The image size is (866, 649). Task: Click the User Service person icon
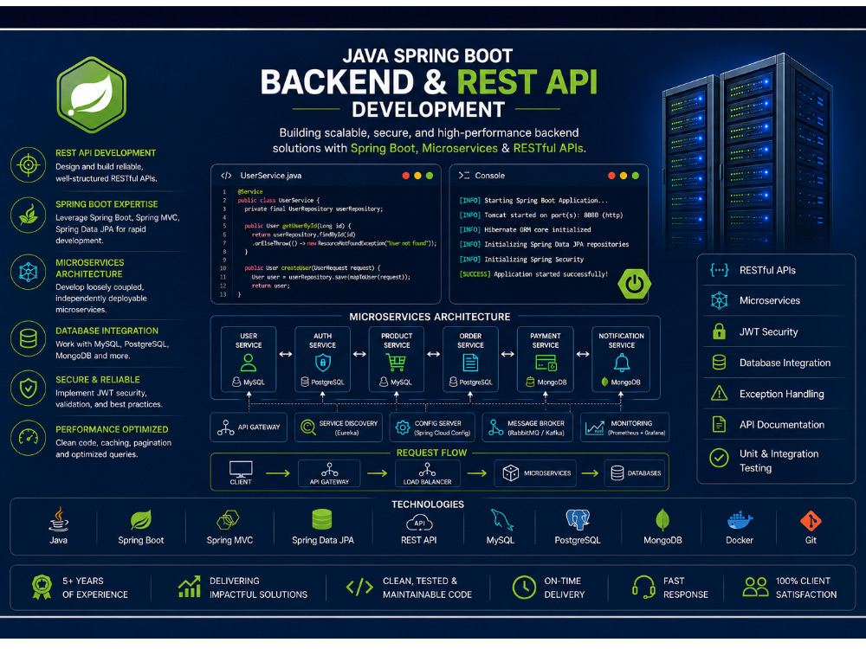pos(249,363)
